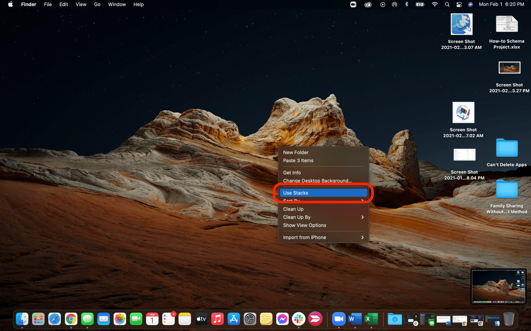Expand the Sort By submenu
The image size is (531, 331).
pyautogui.click(x=323, y=201)
